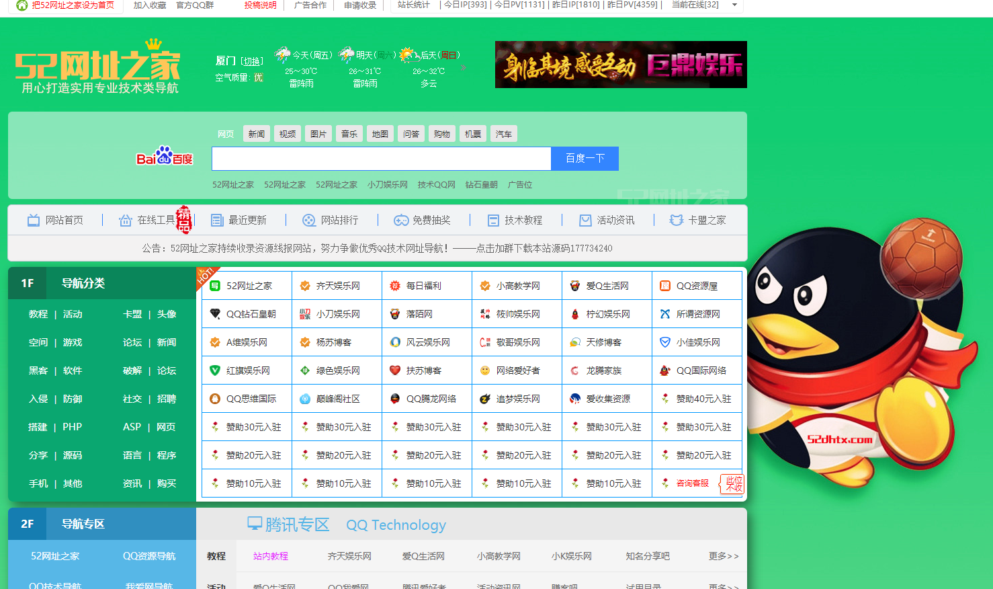
Task: Click the icon beside 风云娱乐网
Action: pyautogui.click(x=395, y=342)
